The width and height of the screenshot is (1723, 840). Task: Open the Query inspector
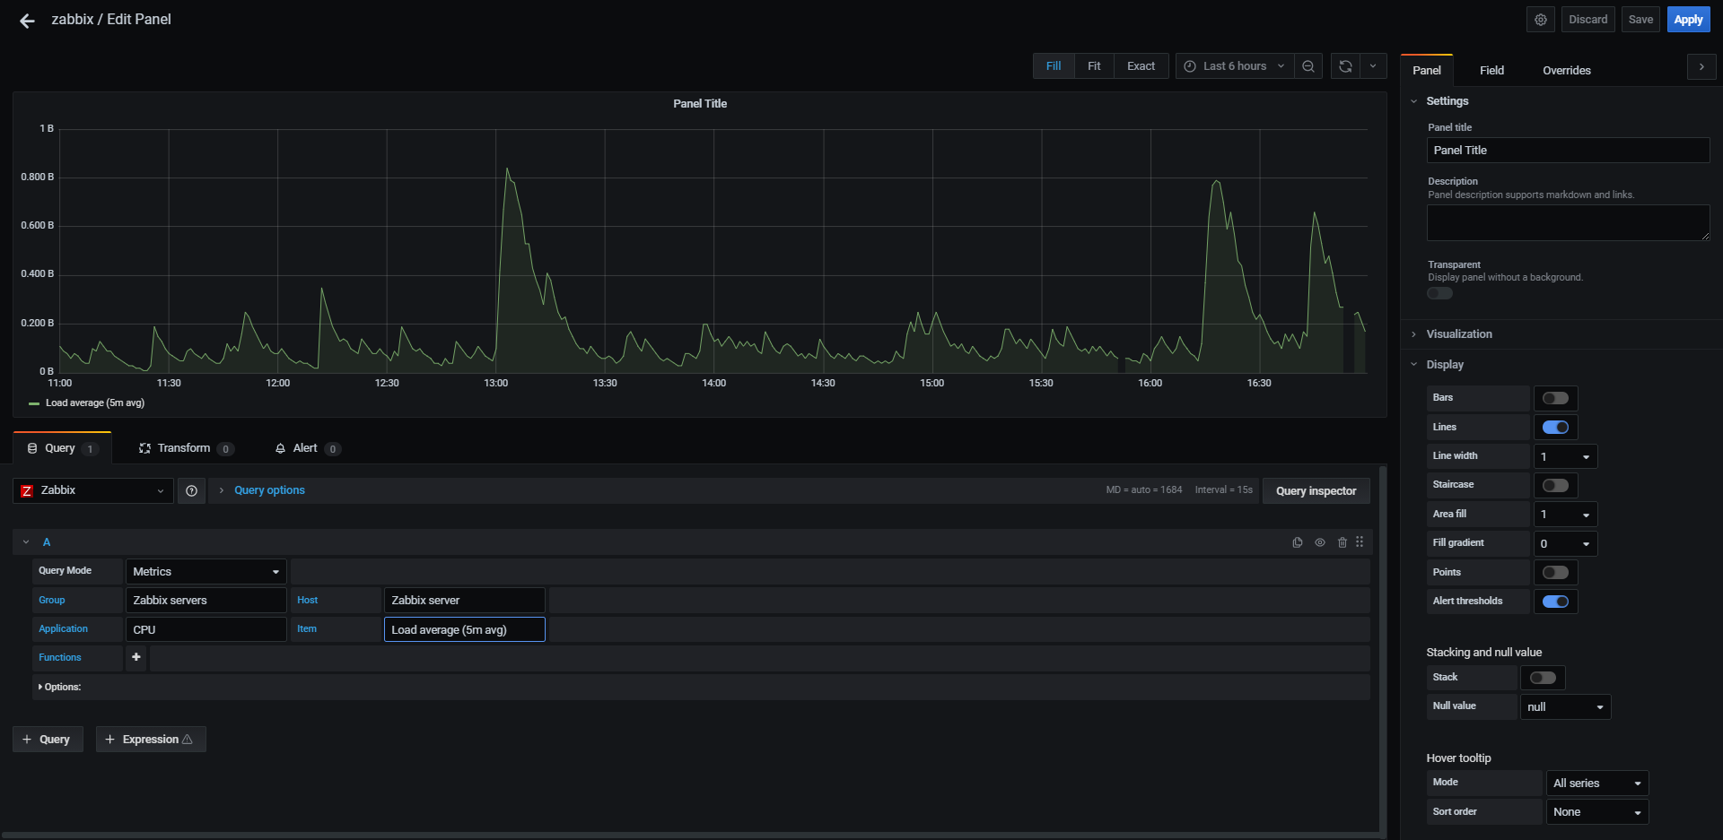point(1316,491)
